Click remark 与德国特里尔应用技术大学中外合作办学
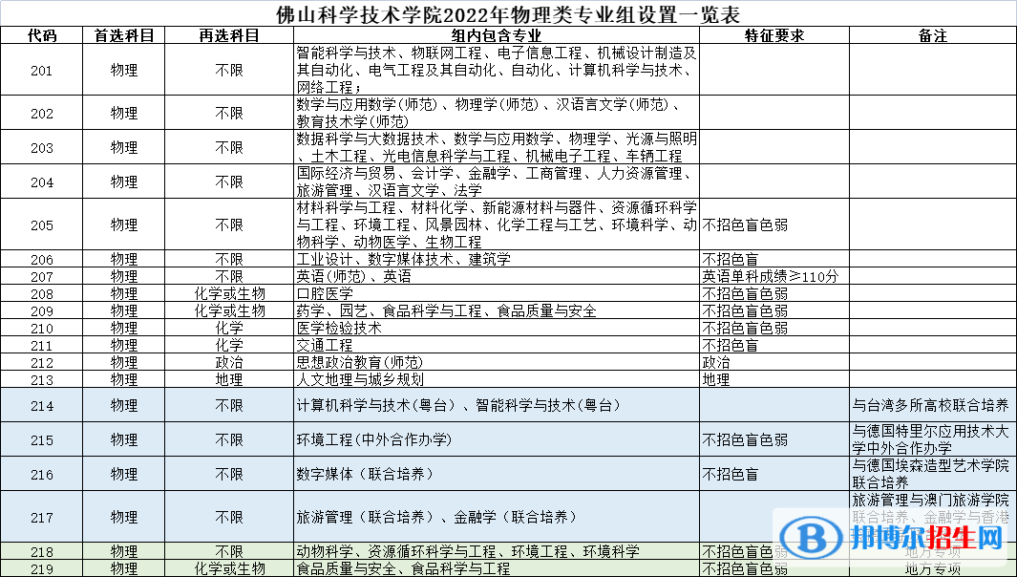This screenshot has width=1017, height=577. point(931,439)
